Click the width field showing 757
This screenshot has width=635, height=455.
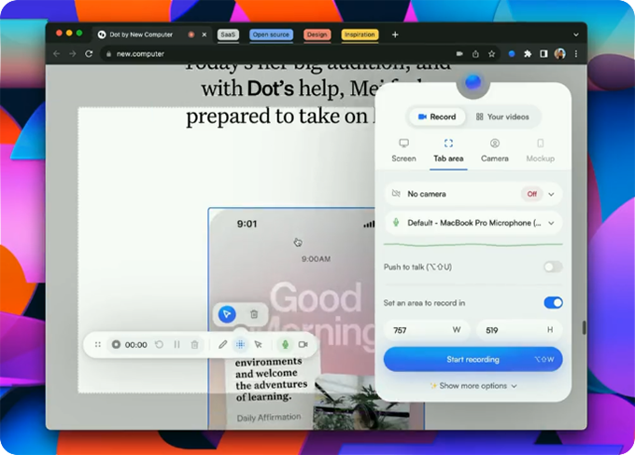427,330
